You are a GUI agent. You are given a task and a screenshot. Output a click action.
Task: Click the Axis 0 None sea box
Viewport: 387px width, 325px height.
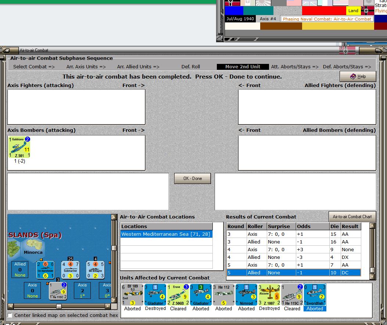pyautogui.click(x=32, y=290)
